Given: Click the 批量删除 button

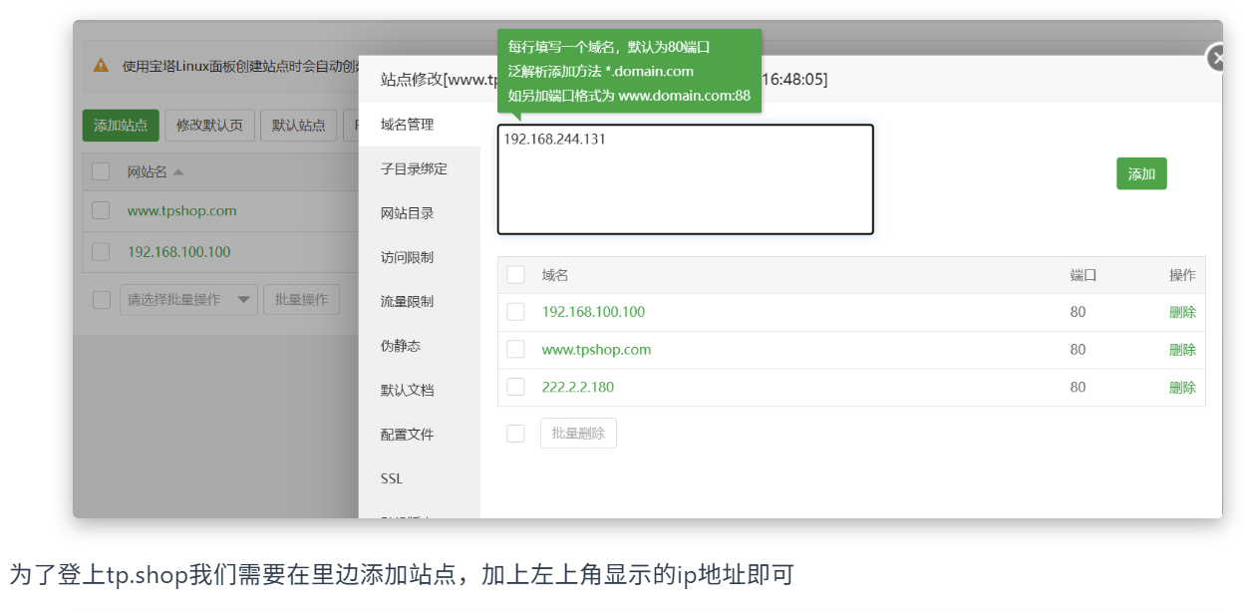Looking at the screenshot, I should point(578,434).
